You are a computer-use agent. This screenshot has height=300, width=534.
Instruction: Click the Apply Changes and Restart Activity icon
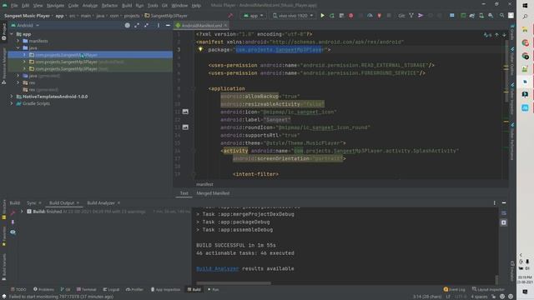332,16
